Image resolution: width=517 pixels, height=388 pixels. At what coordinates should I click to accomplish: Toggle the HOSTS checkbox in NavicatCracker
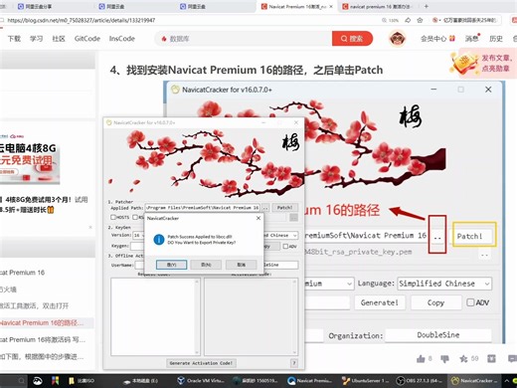coord(113,217)
